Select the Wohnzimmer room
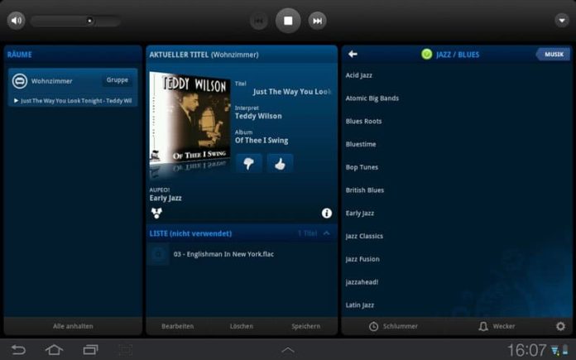576x360 pixels. tap(73, 88)
